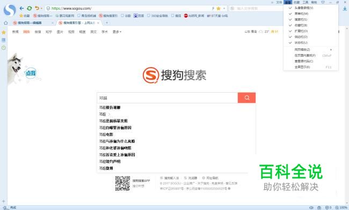The width and height of the screenshot is (349, 210).
Task: Close the active 搜狗搜索引擎 tab
Action: [98, 23]
